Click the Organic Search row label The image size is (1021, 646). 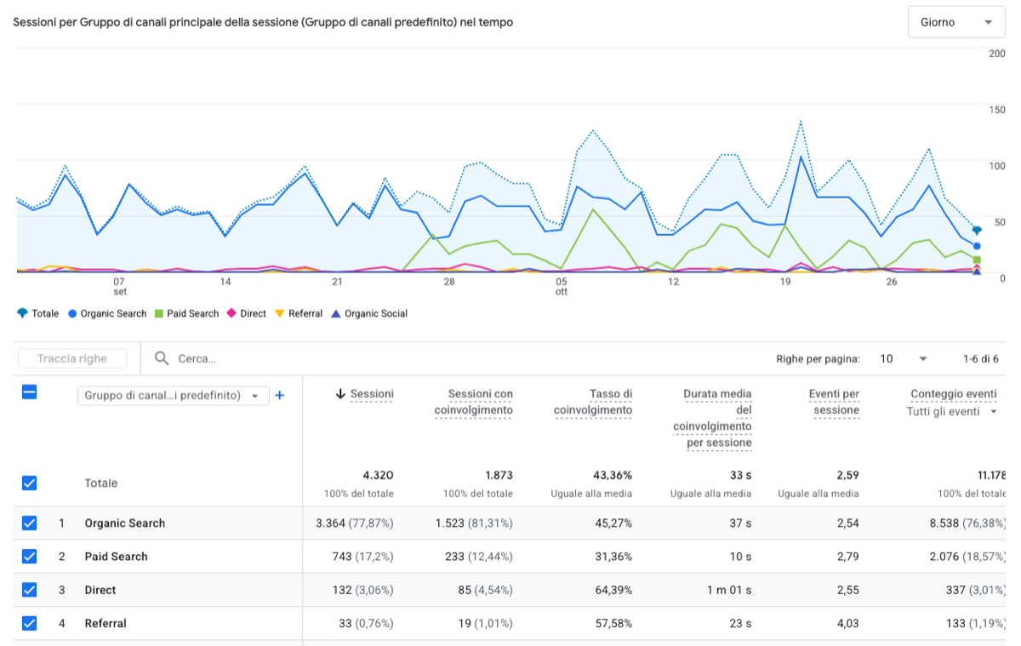pyautogui.click(x=125, y=523)
